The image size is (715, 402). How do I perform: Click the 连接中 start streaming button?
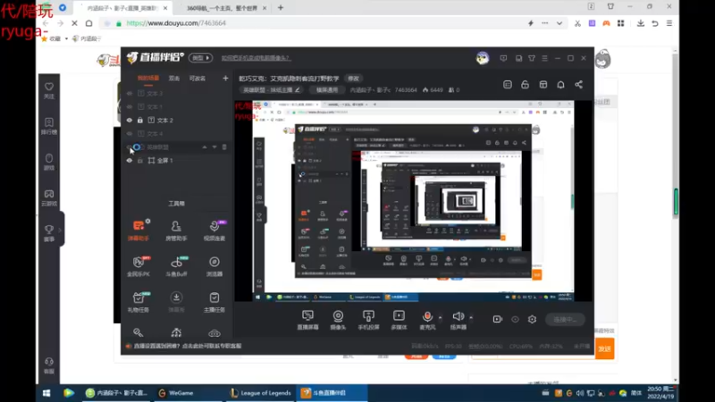(x=565, y=320)
